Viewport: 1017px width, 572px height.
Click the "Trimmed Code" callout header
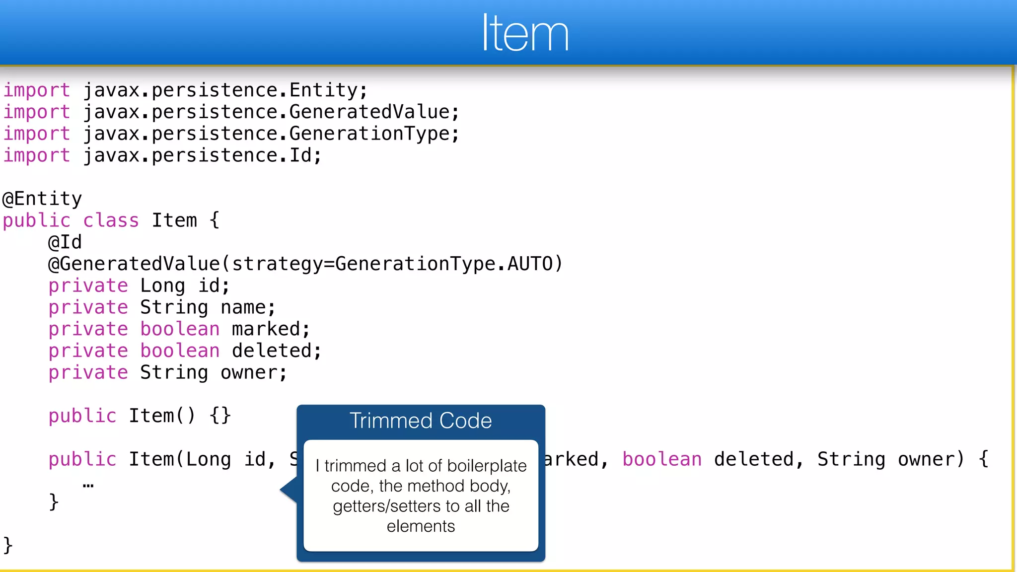coord(421,421)
